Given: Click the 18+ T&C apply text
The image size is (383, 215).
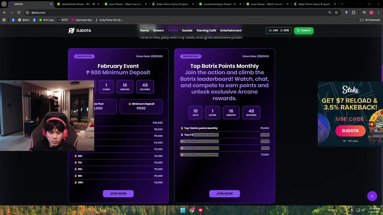Looking at the screenshot, I should click(350, 141).
